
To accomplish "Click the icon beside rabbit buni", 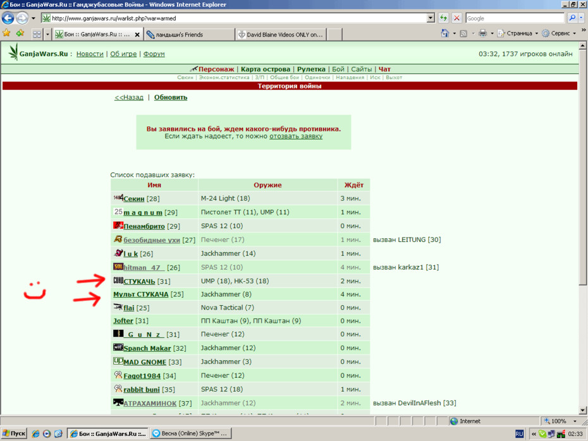I will point(118,389).
